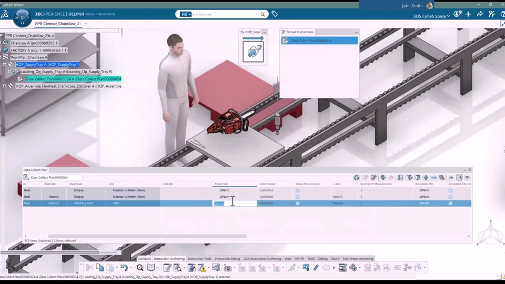The height and width of the screenshot is (284, 505).
Task: Click the Collect Mode column header
Action: pos(275,184)
